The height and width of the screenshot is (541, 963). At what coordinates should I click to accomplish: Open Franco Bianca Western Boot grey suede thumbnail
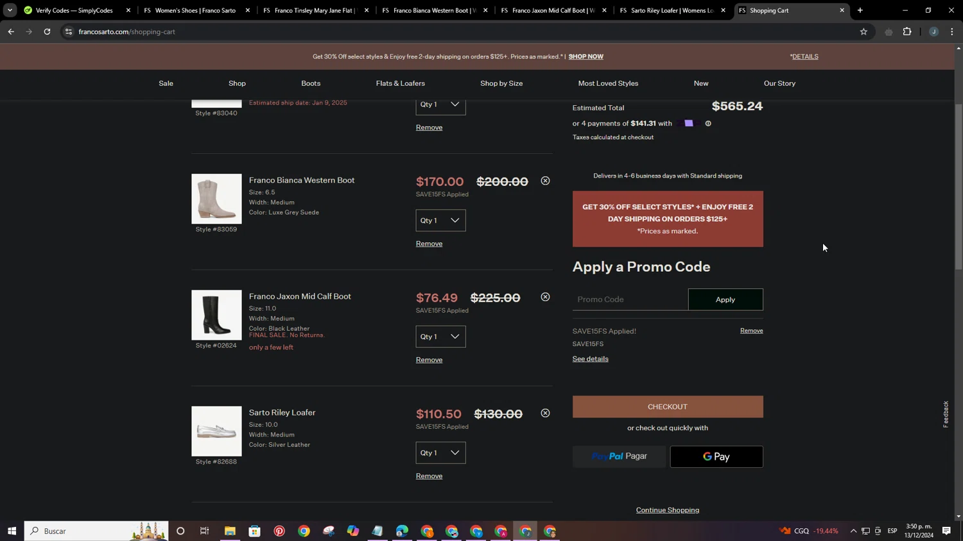point(216,199)
